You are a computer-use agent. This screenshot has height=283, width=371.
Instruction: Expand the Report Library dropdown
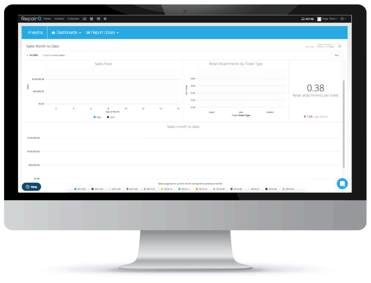[x=102, y=32]
